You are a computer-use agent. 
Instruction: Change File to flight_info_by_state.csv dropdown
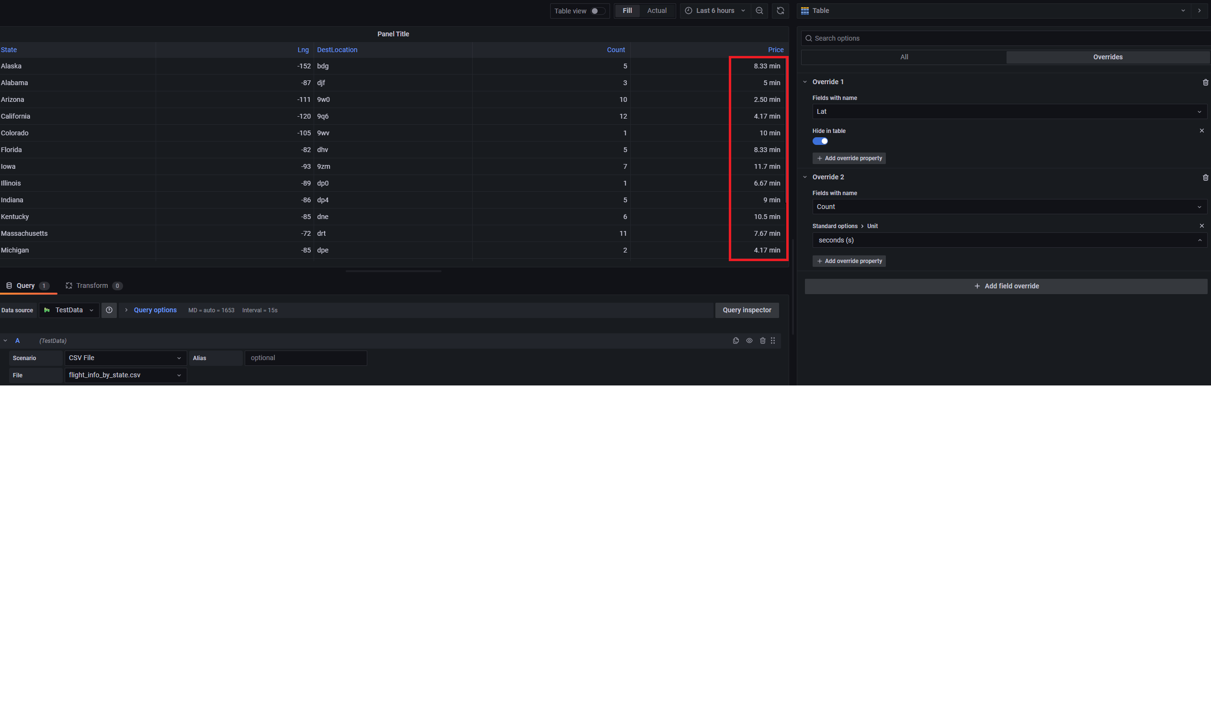click(x=125, y=375)
